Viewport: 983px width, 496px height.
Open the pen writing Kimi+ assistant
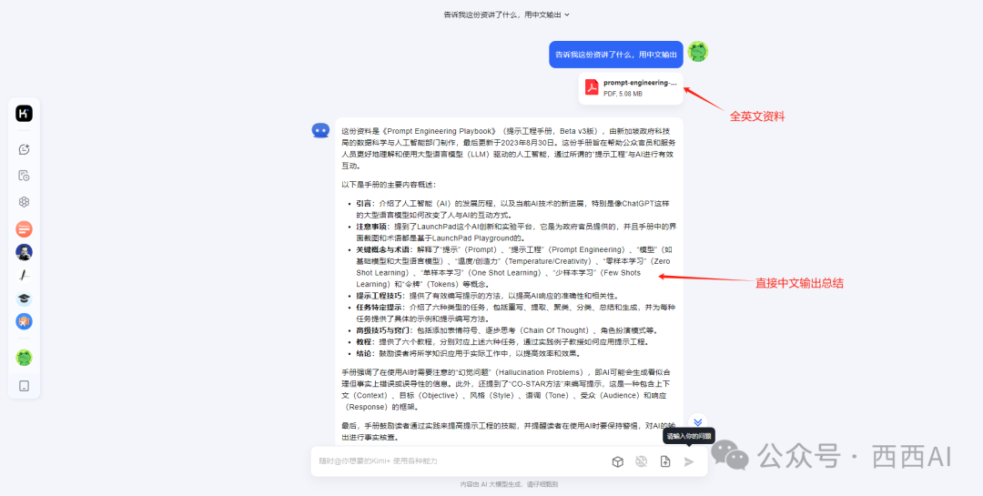click(x=24, y=275)
